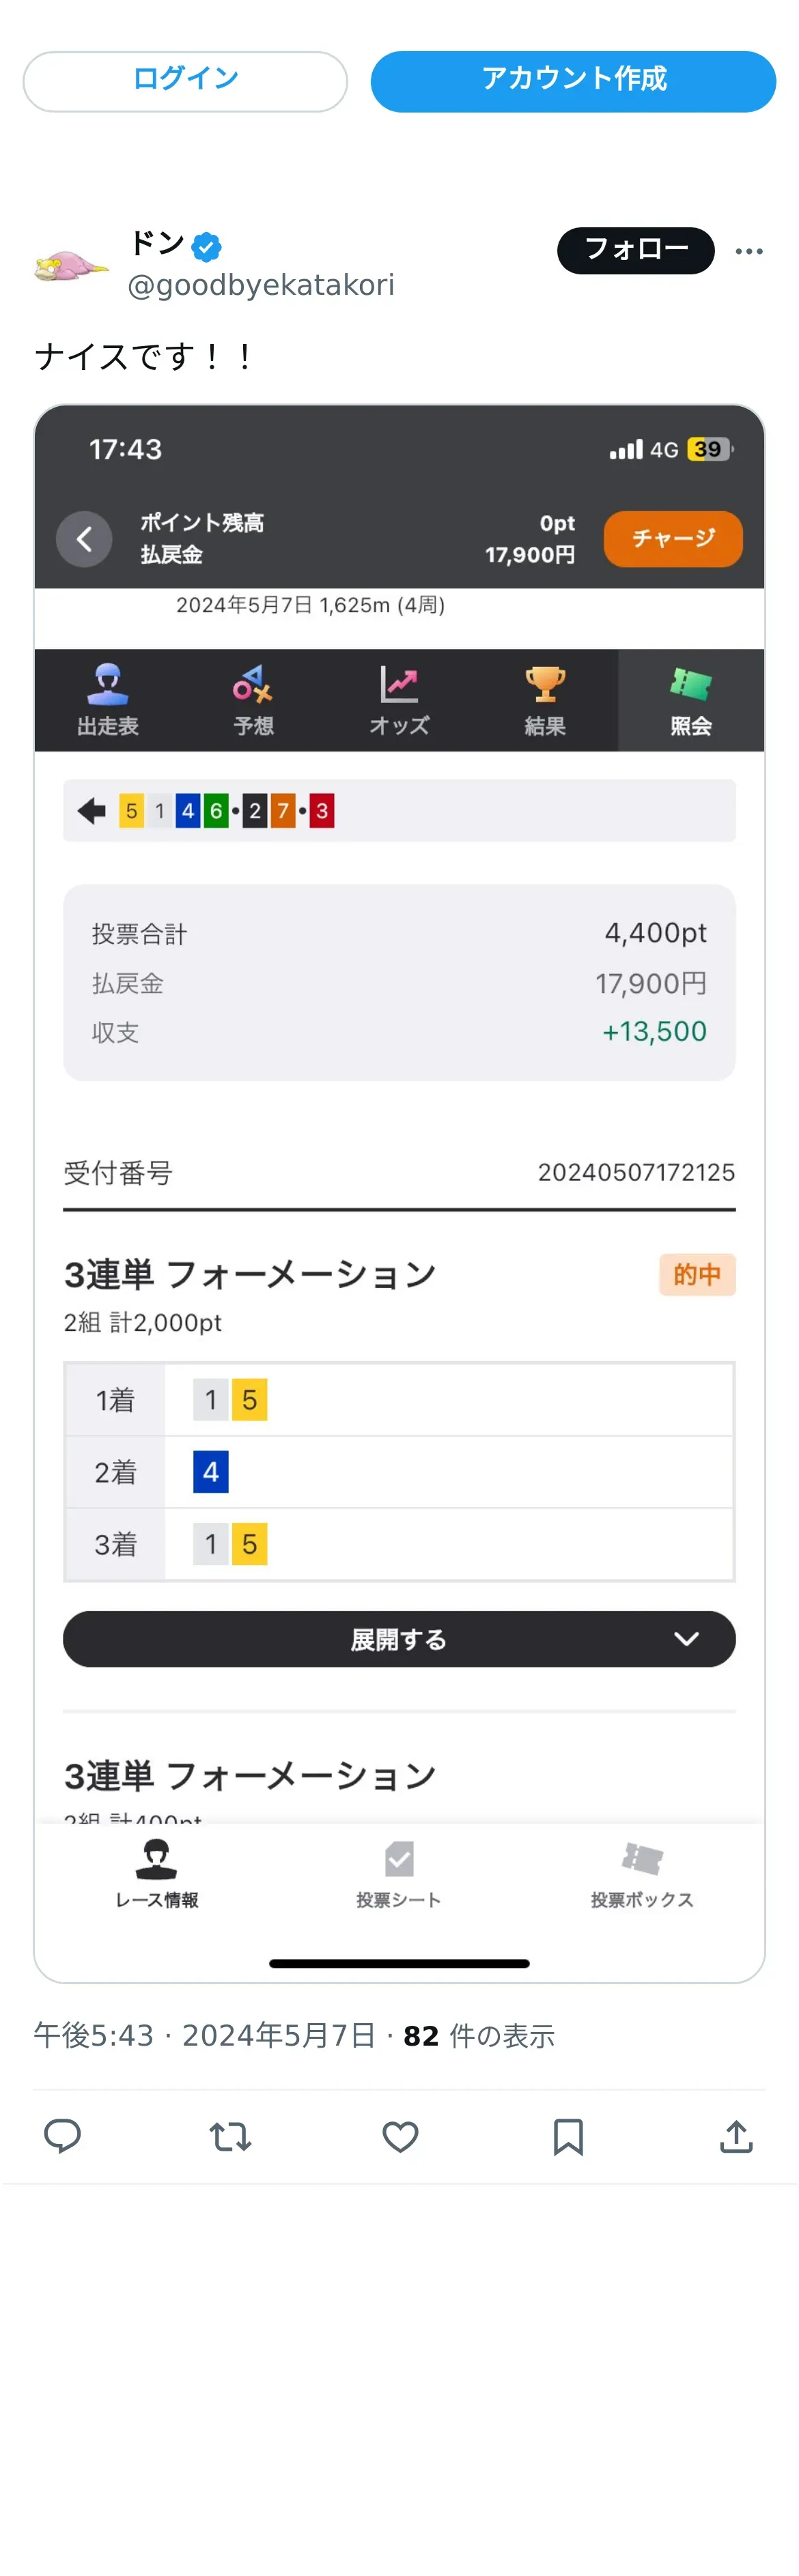The width and height of the screenshot is (799, 2576).
Task: Click the yellow number 5 swatch in 1着 row
Action: point(249,1399)
